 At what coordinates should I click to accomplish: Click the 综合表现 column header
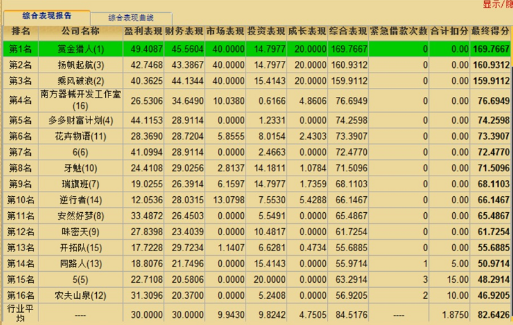tap(348, 31)
